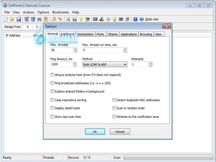Click the black WMI toolbar icon
Viewport: 216px width, 162px height.
pyautogui.click(x=95, y=19)
